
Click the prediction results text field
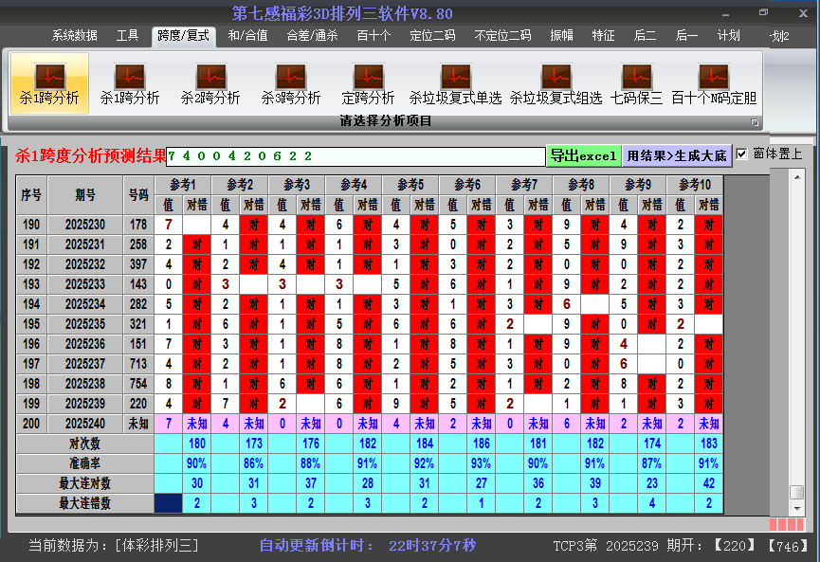pos(355,155)
